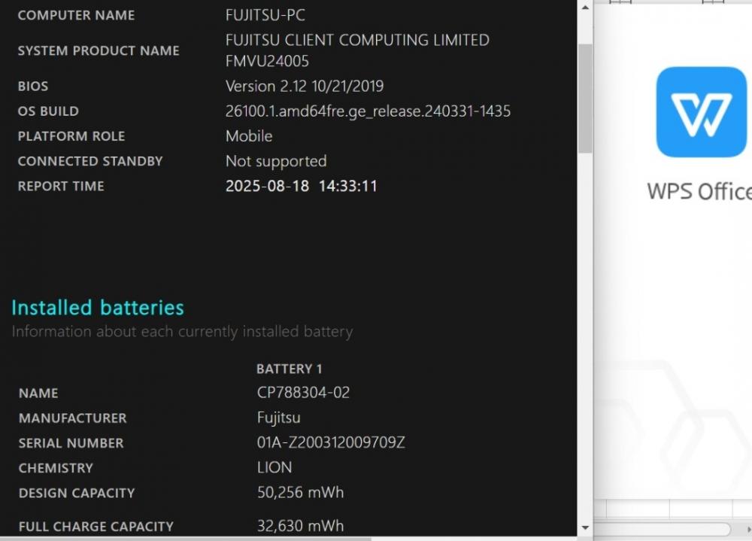Screen dimensions: 752x541
Task: Click the battery name CP788304-02
Action: point(303,392)
